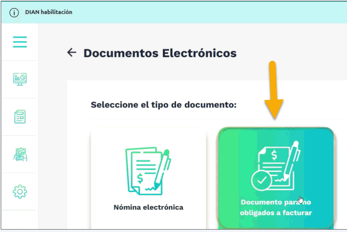
Task: Click the dollar sign on green card document
Action: click(x=274, y=155)
